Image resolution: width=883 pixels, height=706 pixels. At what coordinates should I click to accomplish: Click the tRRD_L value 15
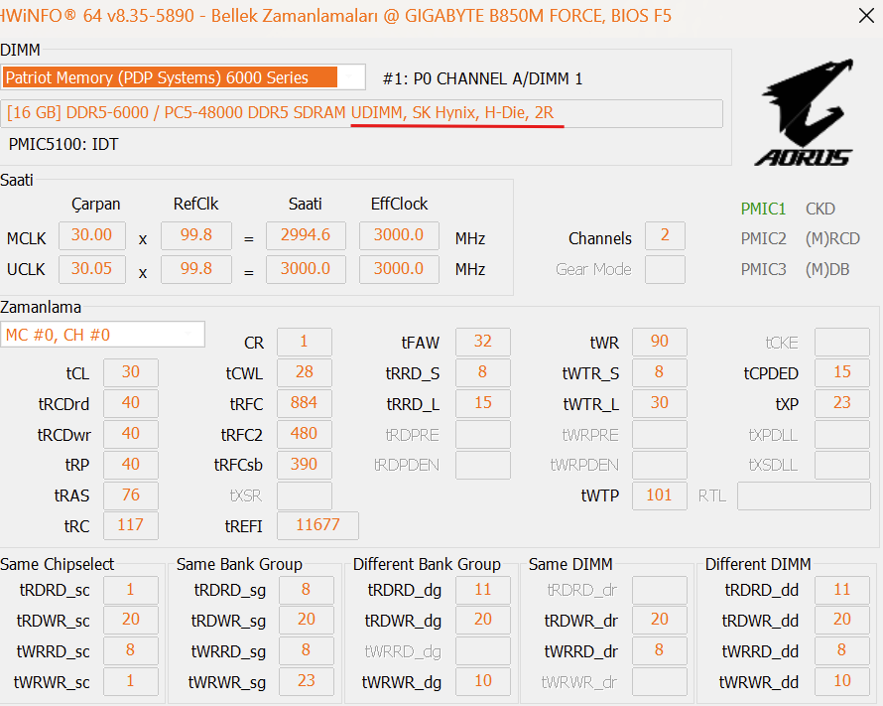pyautogui.click(x=482, y=403)
